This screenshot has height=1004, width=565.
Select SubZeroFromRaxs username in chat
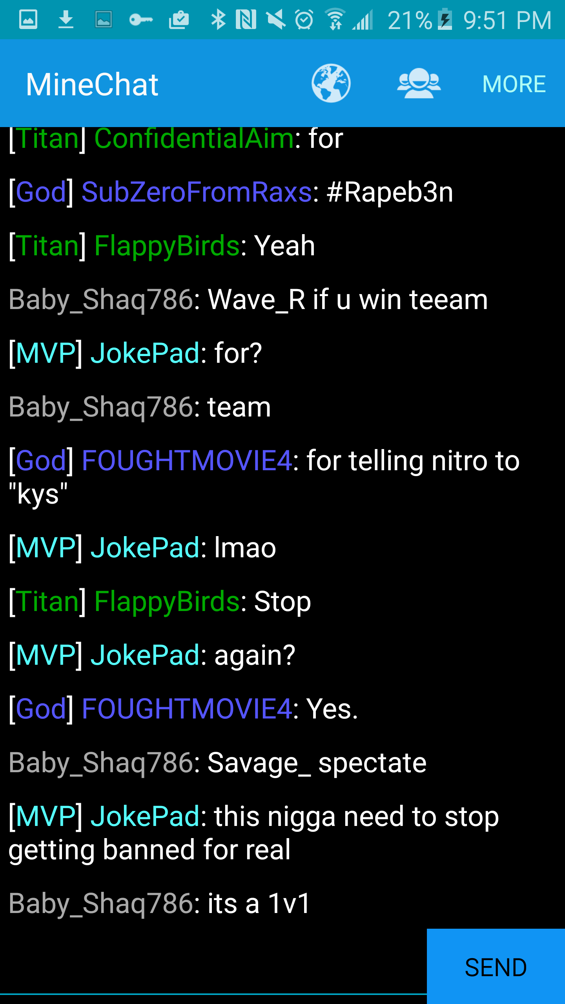(197, 192)
